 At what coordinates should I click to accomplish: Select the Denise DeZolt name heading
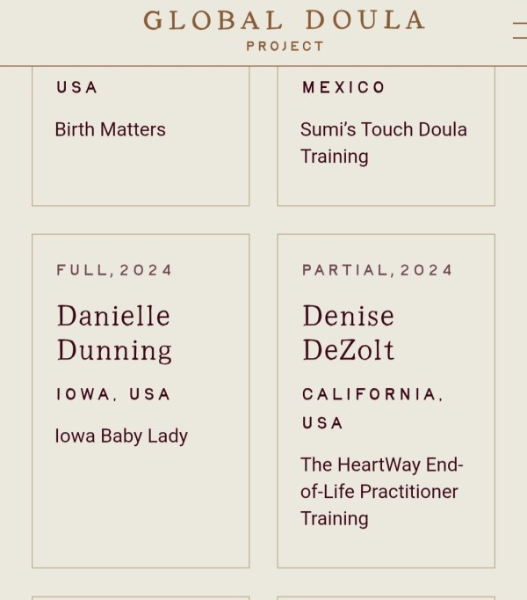tap(348, 333)
